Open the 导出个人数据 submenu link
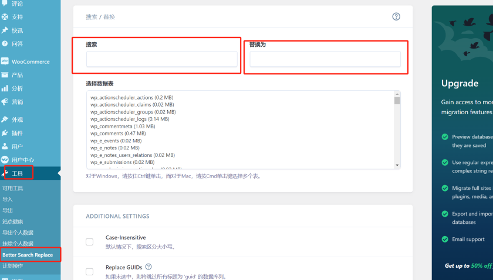 18,233
